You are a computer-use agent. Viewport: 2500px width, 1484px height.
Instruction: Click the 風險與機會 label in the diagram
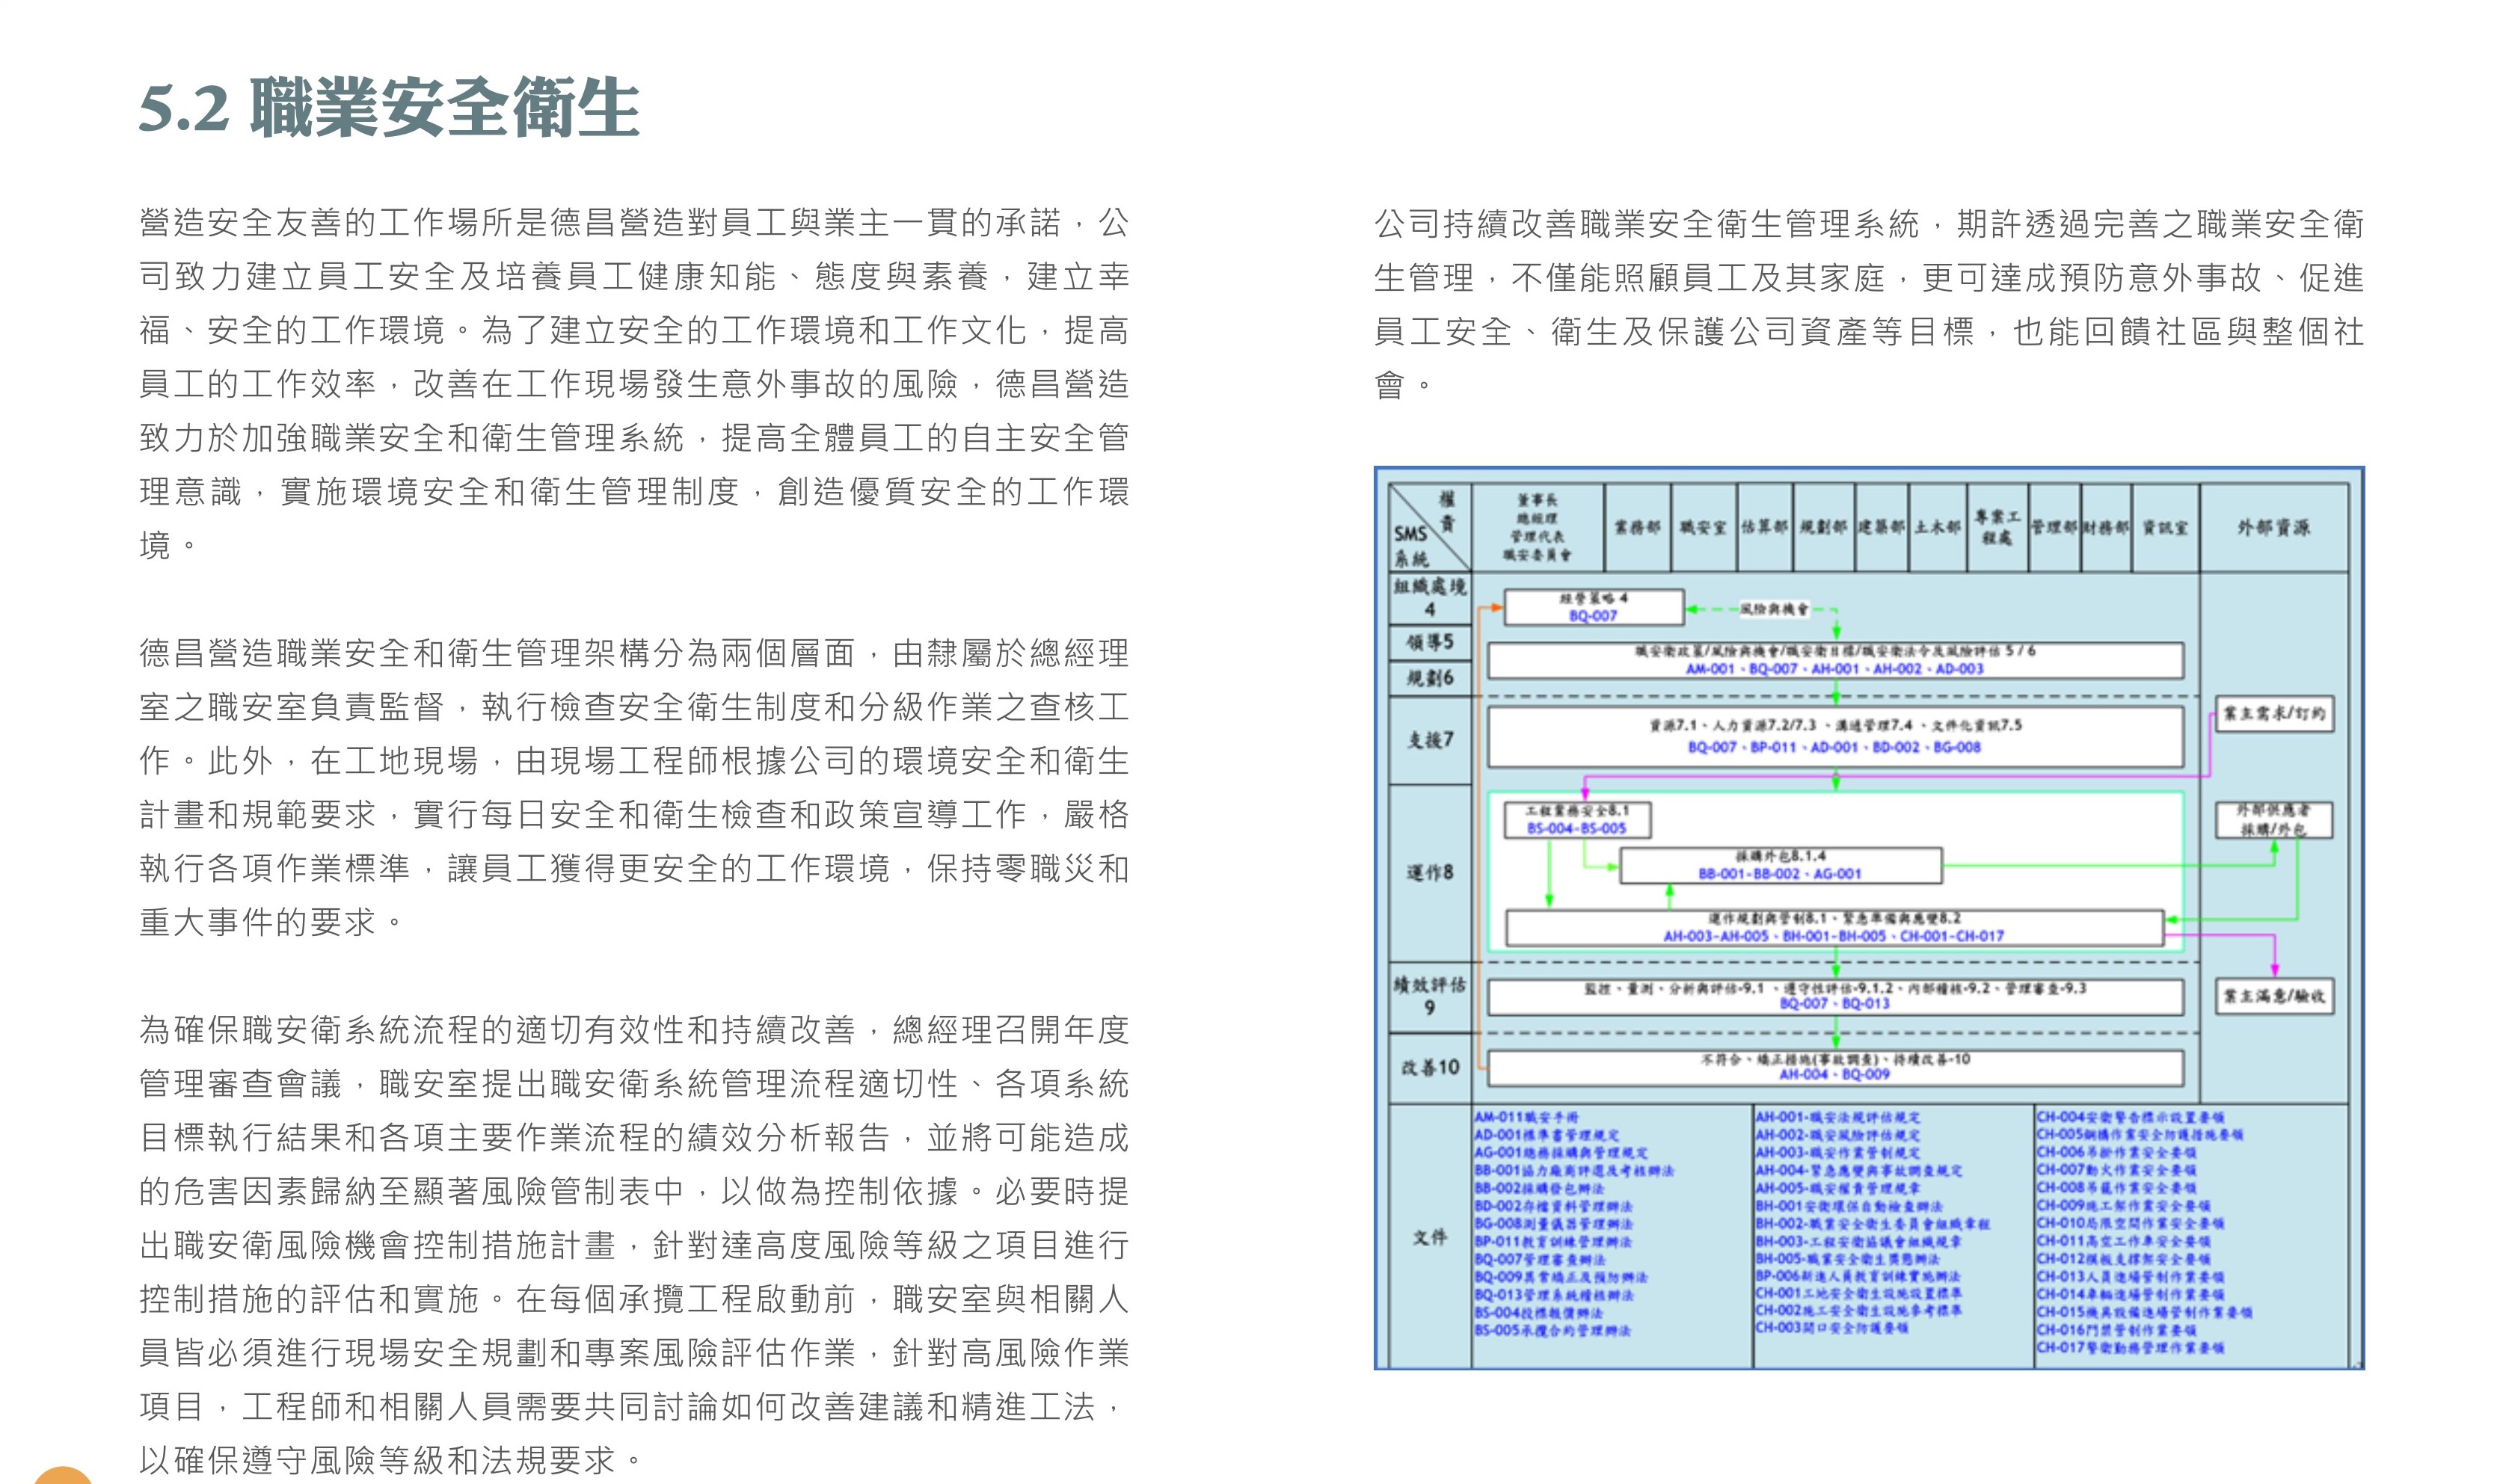pos(1774,608)
